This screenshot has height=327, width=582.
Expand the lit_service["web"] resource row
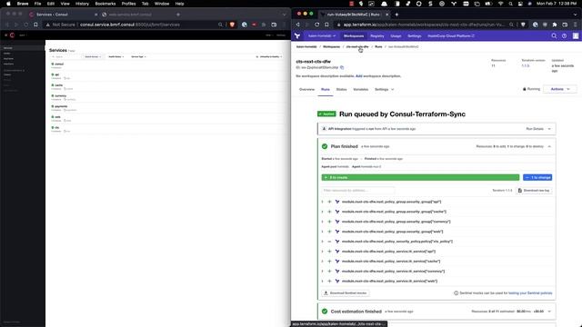322,281
